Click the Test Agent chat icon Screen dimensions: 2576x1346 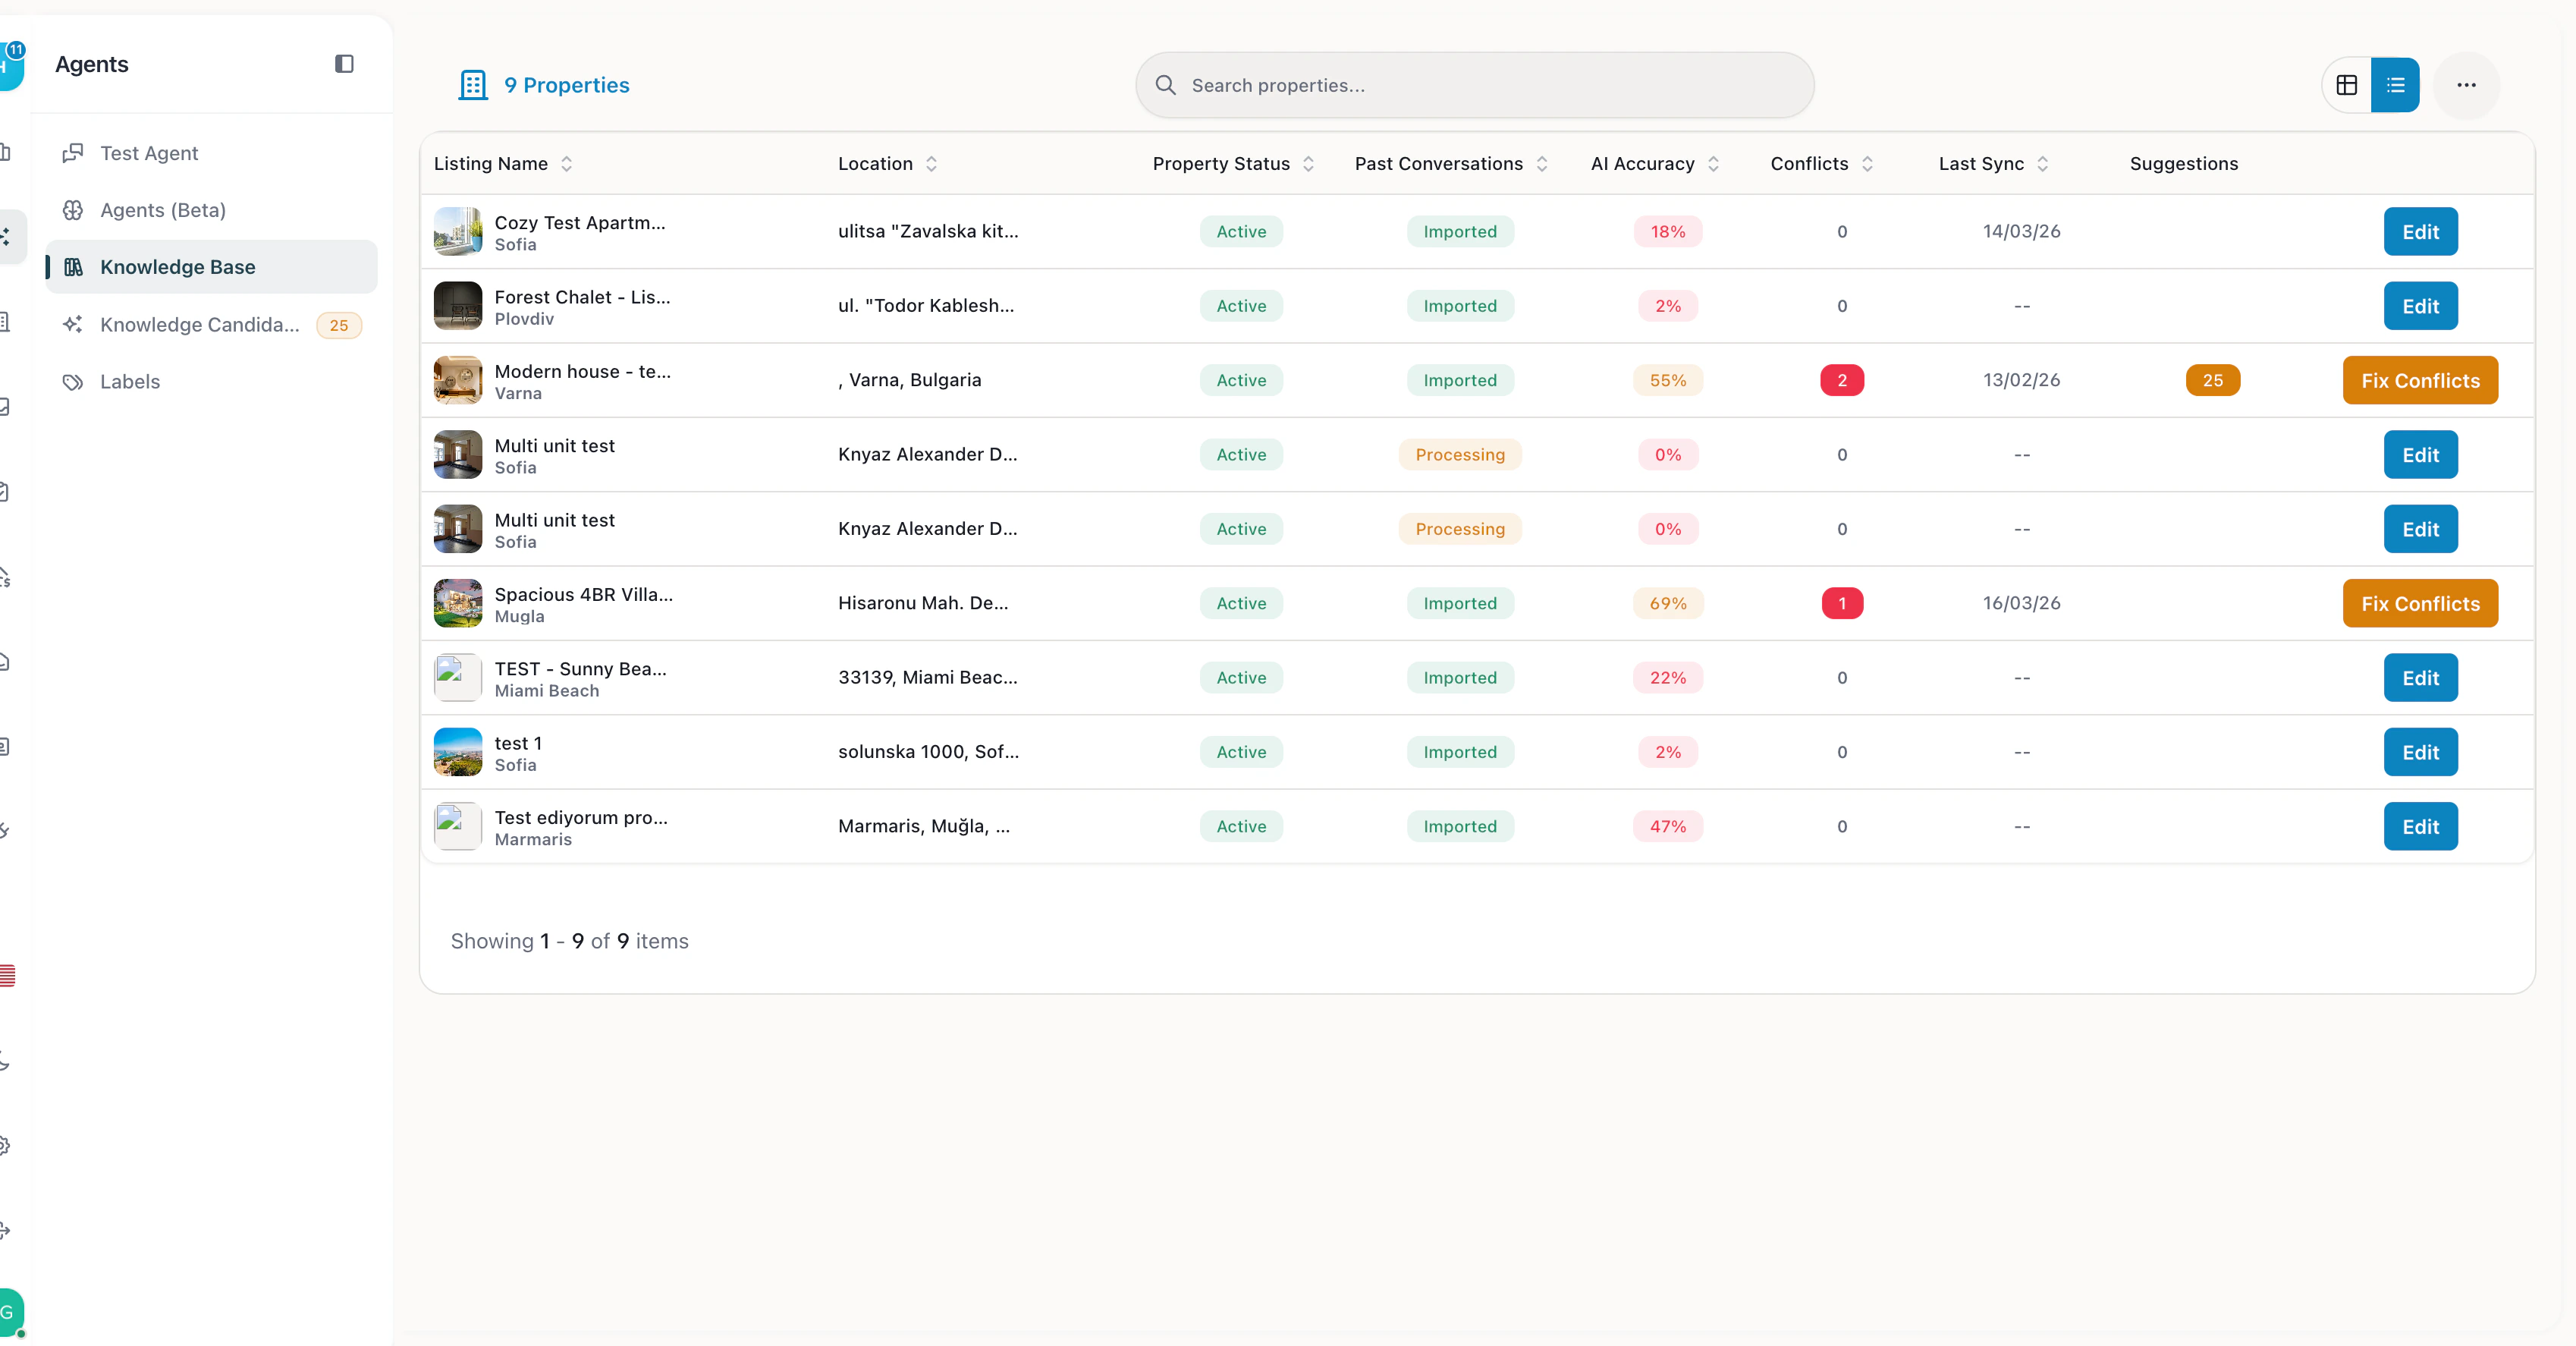(73, 153)
